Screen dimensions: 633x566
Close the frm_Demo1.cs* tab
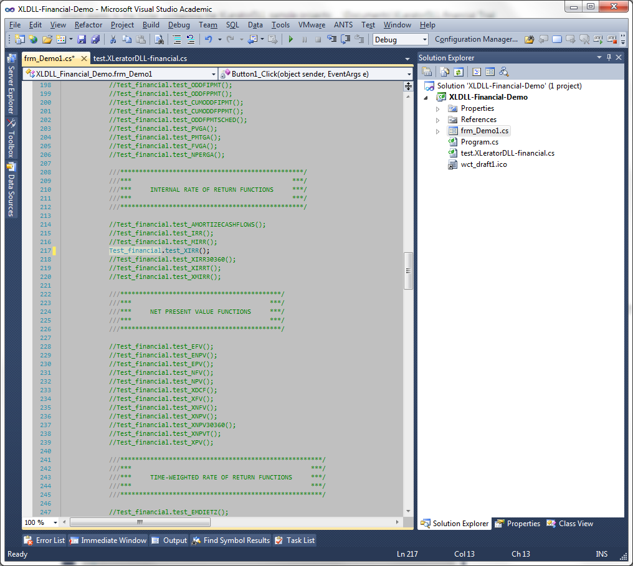[84, 59]
